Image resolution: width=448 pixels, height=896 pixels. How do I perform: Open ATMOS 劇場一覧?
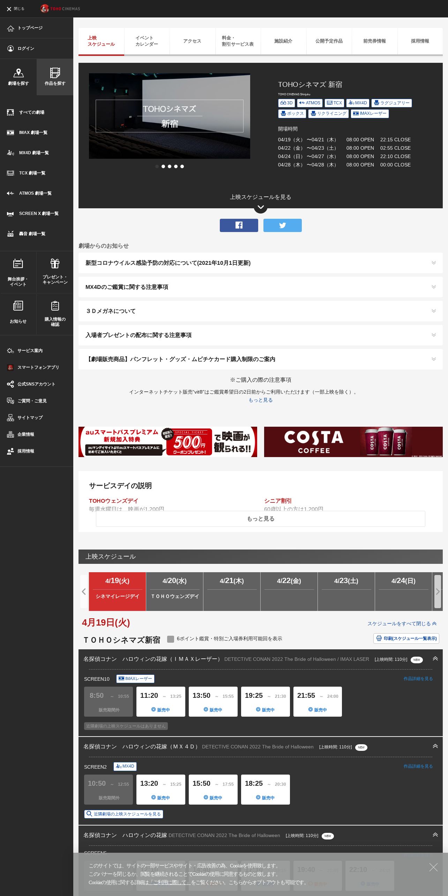tap(35, 193)
